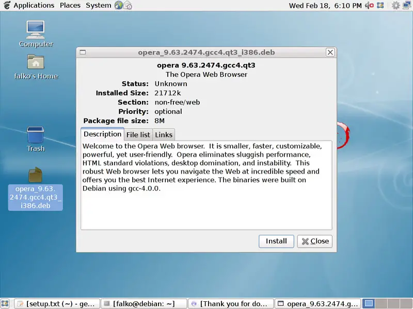Click inside the package description text area

206,185
